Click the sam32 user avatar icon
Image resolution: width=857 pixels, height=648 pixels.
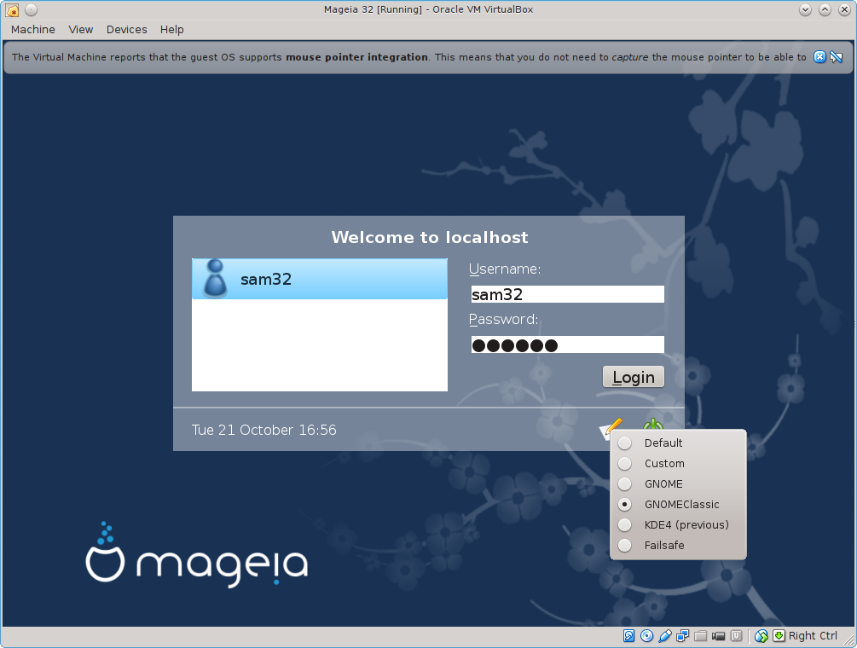pyautogui.click(x=216, y=279)
